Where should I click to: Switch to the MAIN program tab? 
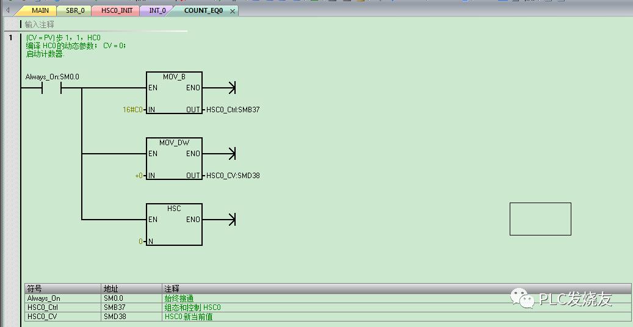[40, 10]
